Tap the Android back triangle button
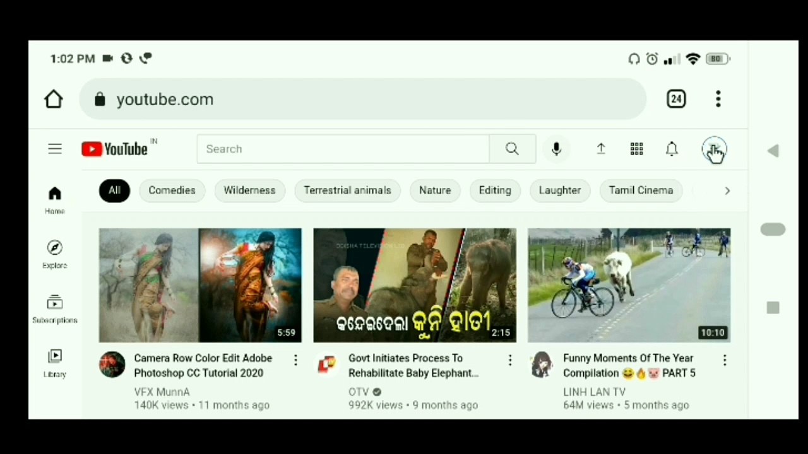The height and width of the screenshot is (454, 808). tap(773, 151)
